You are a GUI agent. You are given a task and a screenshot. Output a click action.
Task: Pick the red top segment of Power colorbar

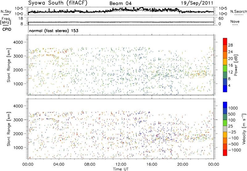[225, 42]
